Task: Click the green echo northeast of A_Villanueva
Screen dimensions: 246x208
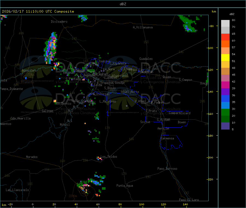Action: (x=188, y=24)
